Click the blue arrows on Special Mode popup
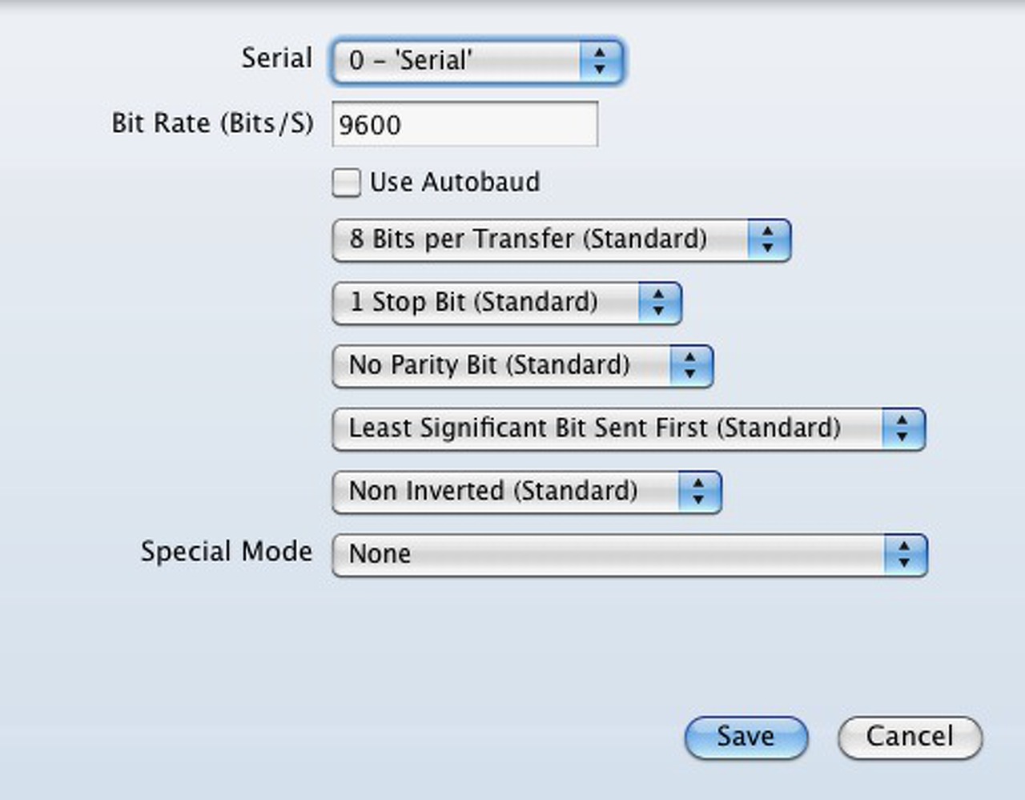Screen dimensions: 1025x800 click(x=905, y=554)
